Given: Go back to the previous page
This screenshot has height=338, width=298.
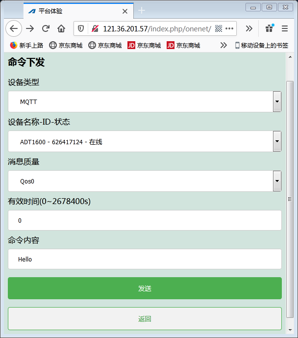Looking at the screenshot, I should pos(14,28).
